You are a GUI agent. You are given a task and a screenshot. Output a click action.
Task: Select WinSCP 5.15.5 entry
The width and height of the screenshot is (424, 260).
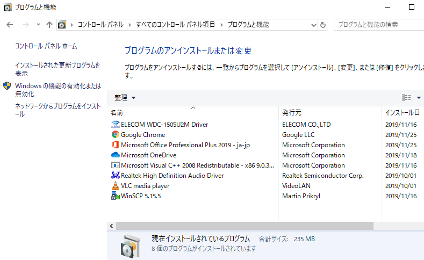141,196
